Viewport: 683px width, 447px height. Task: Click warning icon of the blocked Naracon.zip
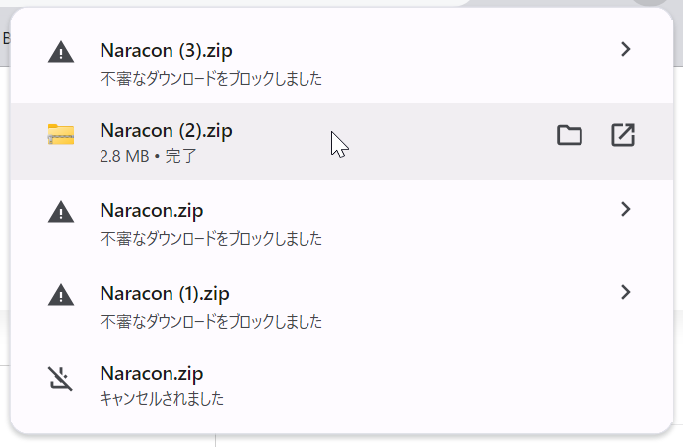pyautogui.click(x=61, y=213)
